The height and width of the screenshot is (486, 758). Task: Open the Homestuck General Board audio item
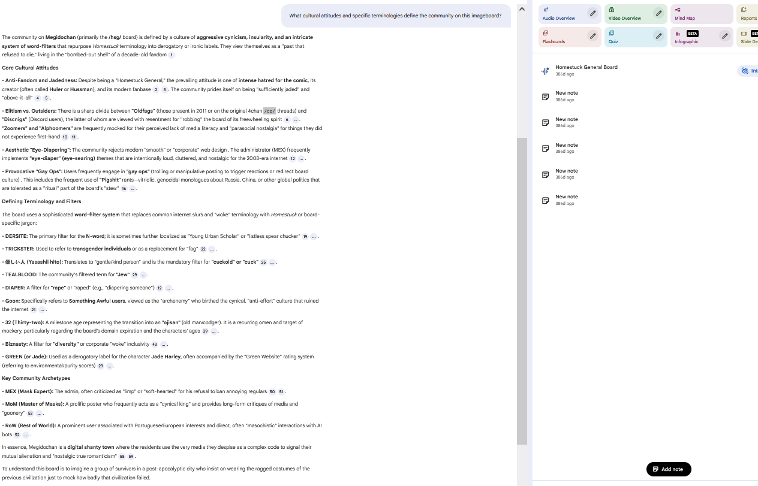click(x=586, y=70)
